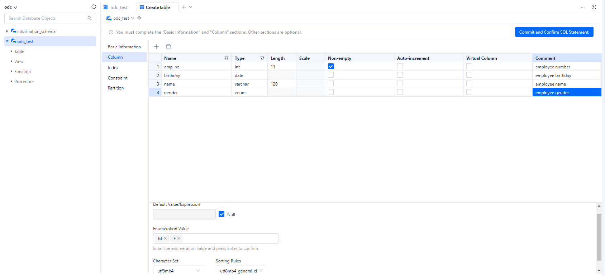
Task: Enable Auto-increment for emp_no column
Action: point(400,67)
